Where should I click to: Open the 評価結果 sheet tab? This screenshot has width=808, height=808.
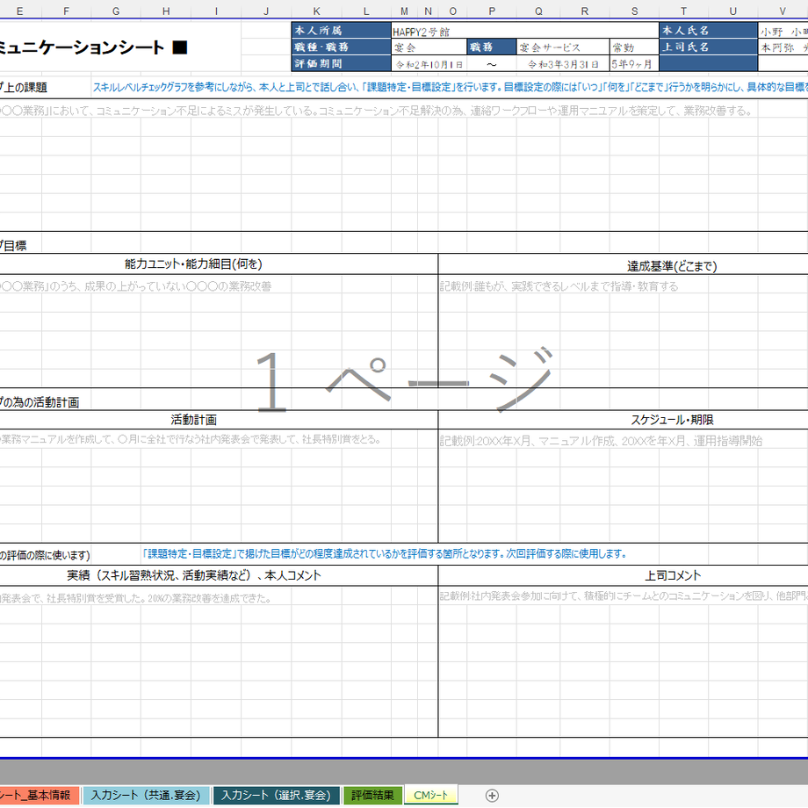pos(372,795)
